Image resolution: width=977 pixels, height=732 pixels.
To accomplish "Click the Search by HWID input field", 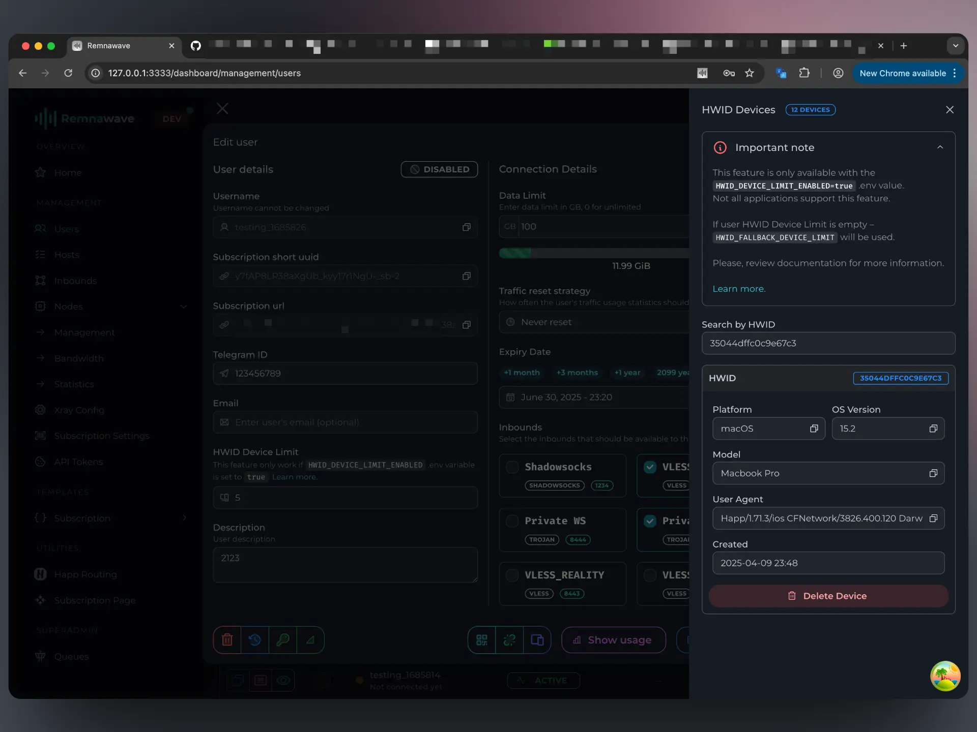I will [x=828, y=343].
